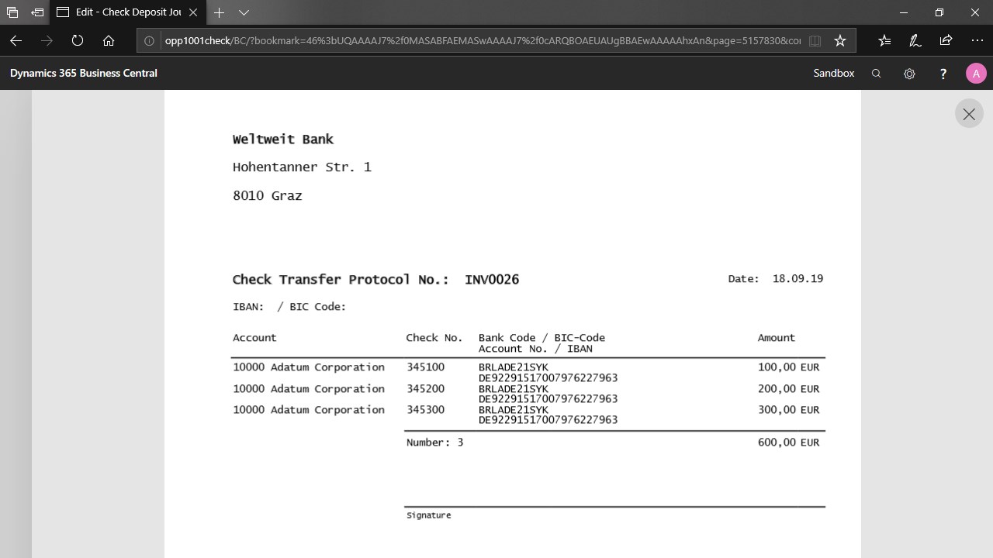The height and width of the screenshot is (558, 993).
Task: Minimize the browser window
Action: [x=904, y=12]
